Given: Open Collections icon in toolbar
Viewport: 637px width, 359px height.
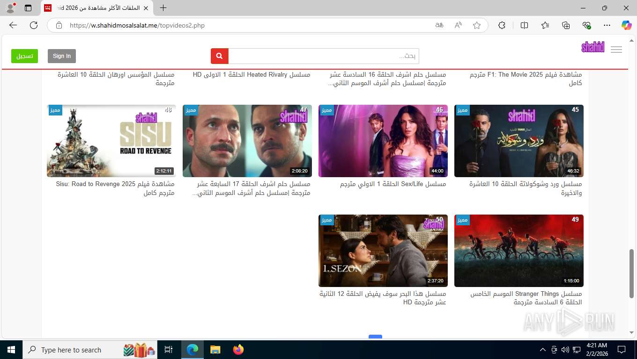Looking at the screenshot, I should click(x=566, y=25).
